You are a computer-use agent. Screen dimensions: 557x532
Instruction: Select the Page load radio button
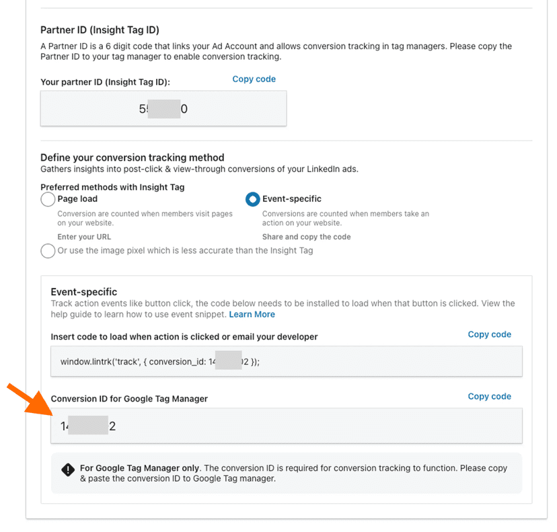[x=48, y=199]
